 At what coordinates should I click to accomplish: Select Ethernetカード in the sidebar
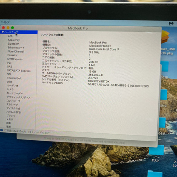pyautogui.click(x=16, y=48)
